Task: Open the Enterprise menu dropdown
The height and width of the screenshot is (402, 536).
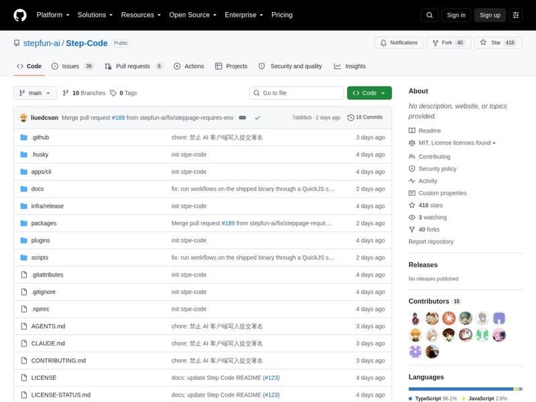Action: (244, 15)
